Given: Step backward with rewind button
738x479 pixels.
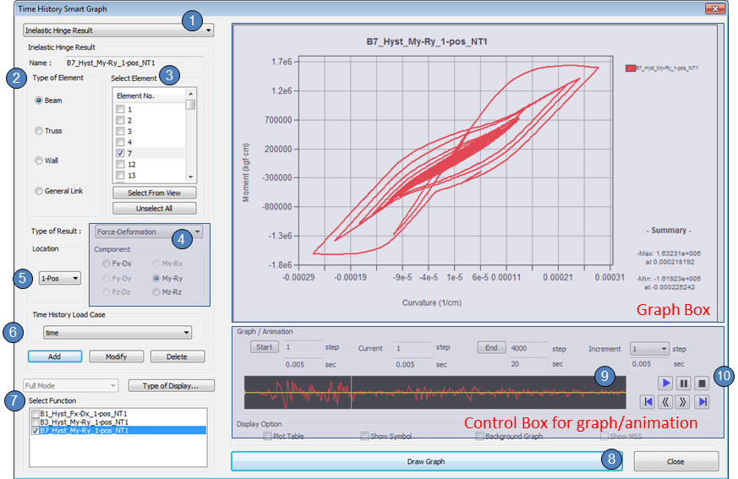Looking at the screenshot, I should 665,401.
